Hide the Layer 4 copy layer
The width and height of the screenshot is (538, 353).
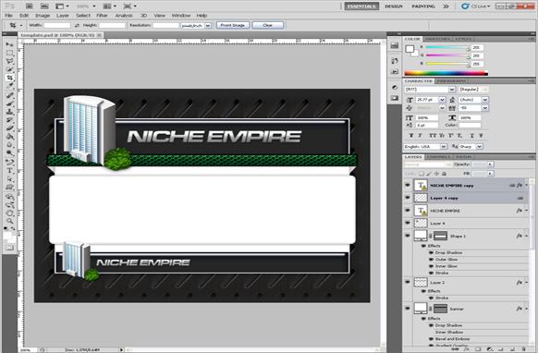pyautogui.click(x=408, y=198)
